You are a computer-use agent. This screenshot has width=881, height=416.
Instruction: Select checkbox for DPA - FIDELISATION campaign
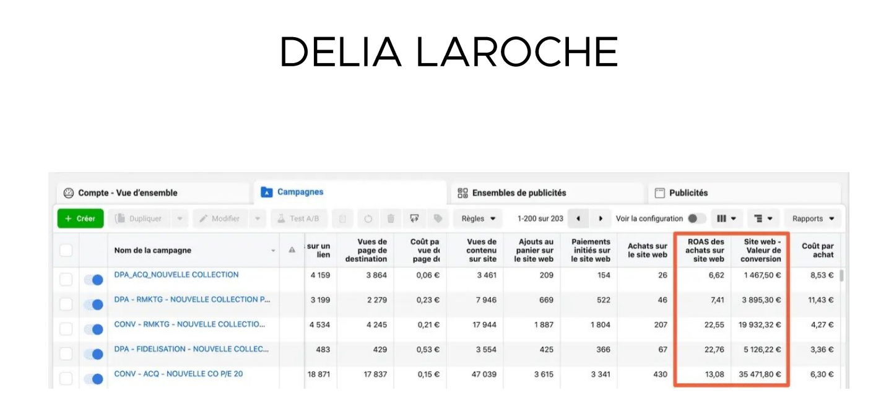[x=66, y=354]
